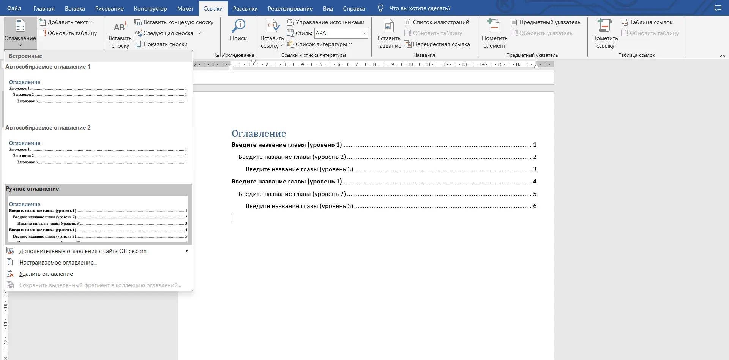Switch to the Рисование tab
This screenshot has width=729, height=360.
(x=109, y=8)
